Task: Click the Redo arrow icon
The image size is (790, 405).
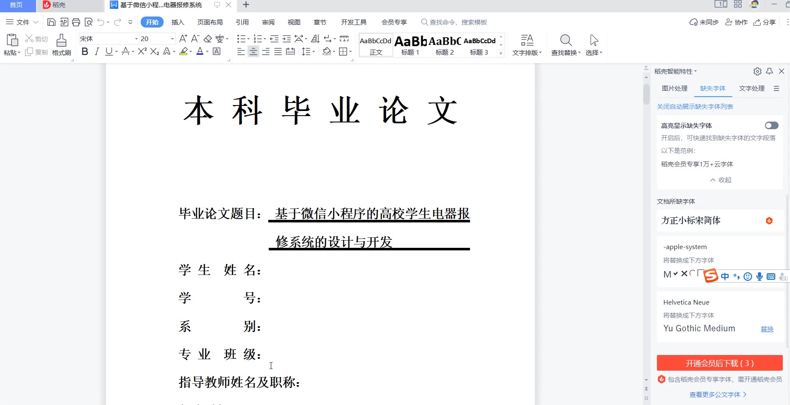Action: point(117,22)
